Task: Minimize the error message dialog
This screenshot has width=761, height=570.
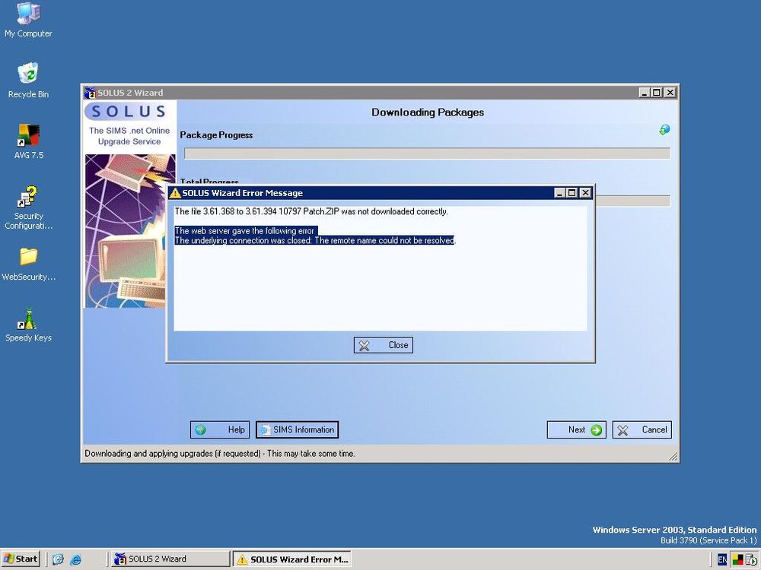Action: [x=559, y=193]
